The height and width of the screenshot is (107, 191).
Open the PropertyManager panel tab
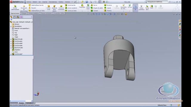point(15,17)
